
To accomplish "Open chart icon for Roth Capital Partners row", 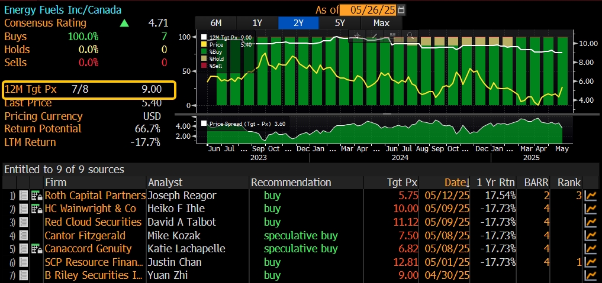I will [x=590, y=196].
